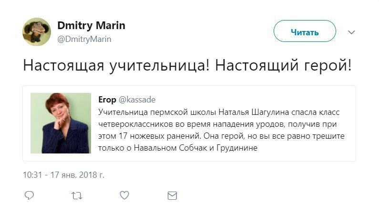Open Dmitry Marin's profile avatar
This screenshot has height=214, width=379.
[x=37, y=31]
